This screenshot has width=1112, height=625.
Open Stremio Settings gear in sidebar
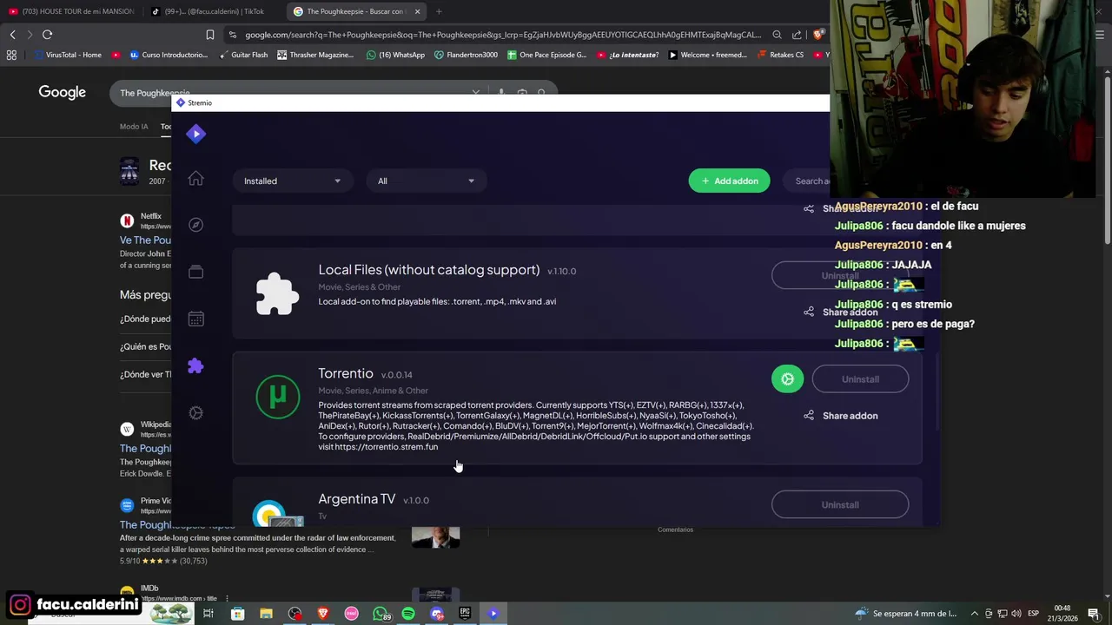coord(195,413)
